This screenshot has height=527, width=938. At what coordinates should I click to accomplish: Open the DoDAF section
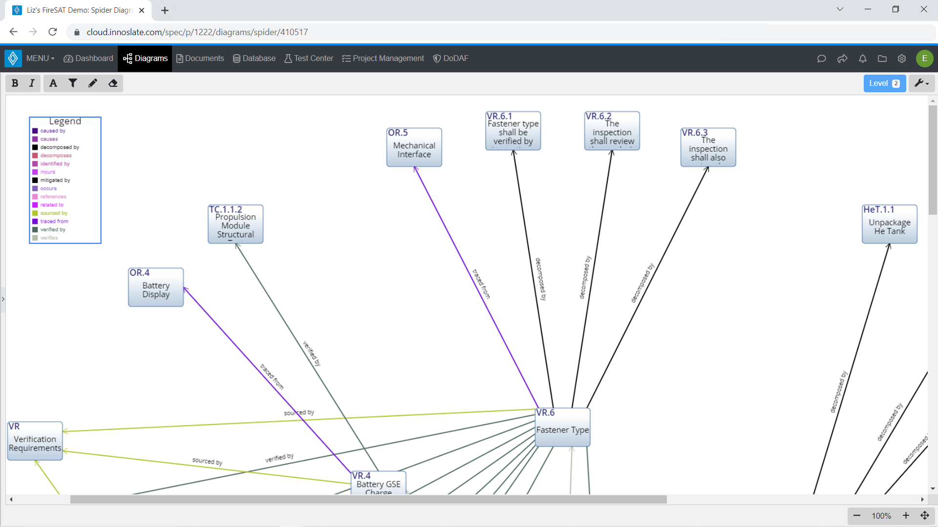coord(450,58)
